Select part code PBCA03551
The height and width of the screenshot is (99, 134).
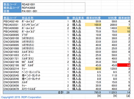tap(11, 25)
